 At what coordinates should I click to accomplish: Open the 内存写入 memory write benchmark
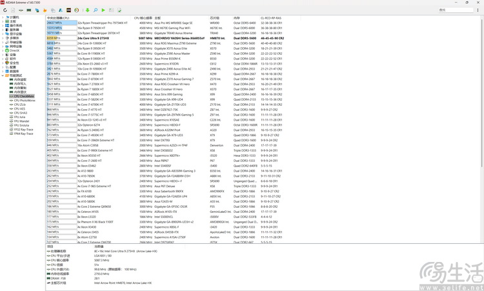pos(18,84)
